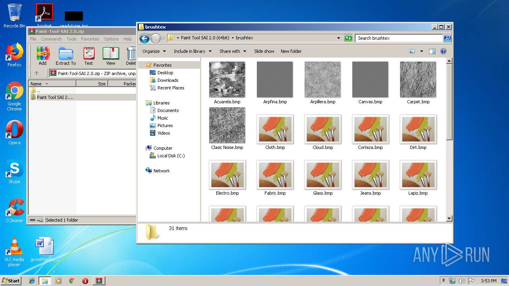Expand the view options dropdown arrow
Screen dimensions: 509x286
tap(422, 51)
